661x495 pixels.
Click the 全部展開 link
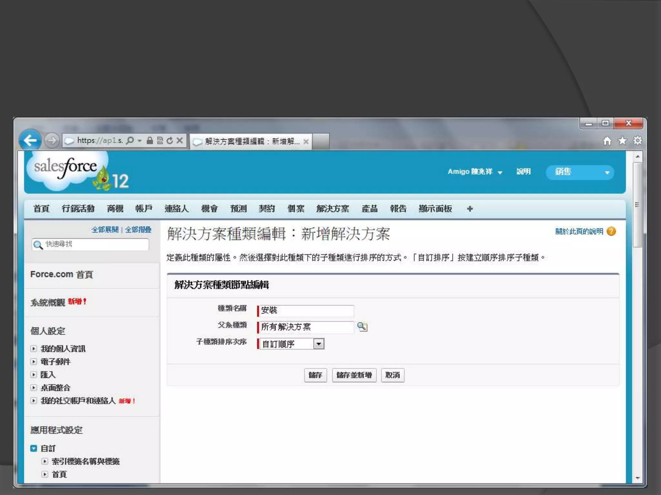105,230
